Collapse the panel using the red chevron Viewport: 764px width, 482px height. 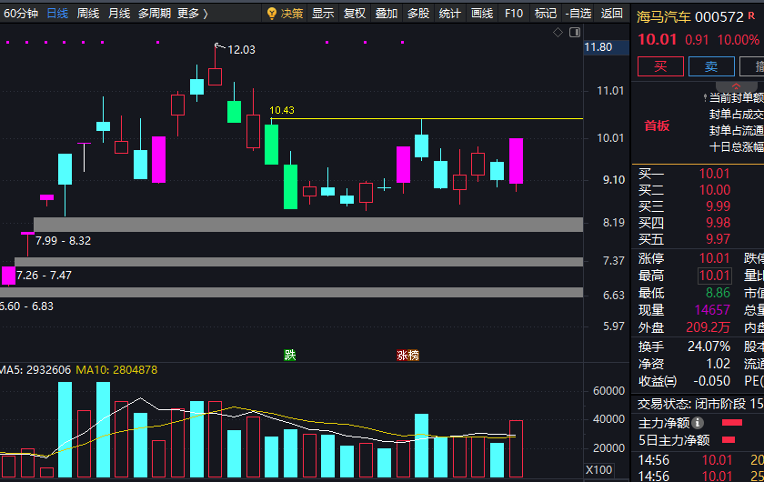(x=736, y=86)
